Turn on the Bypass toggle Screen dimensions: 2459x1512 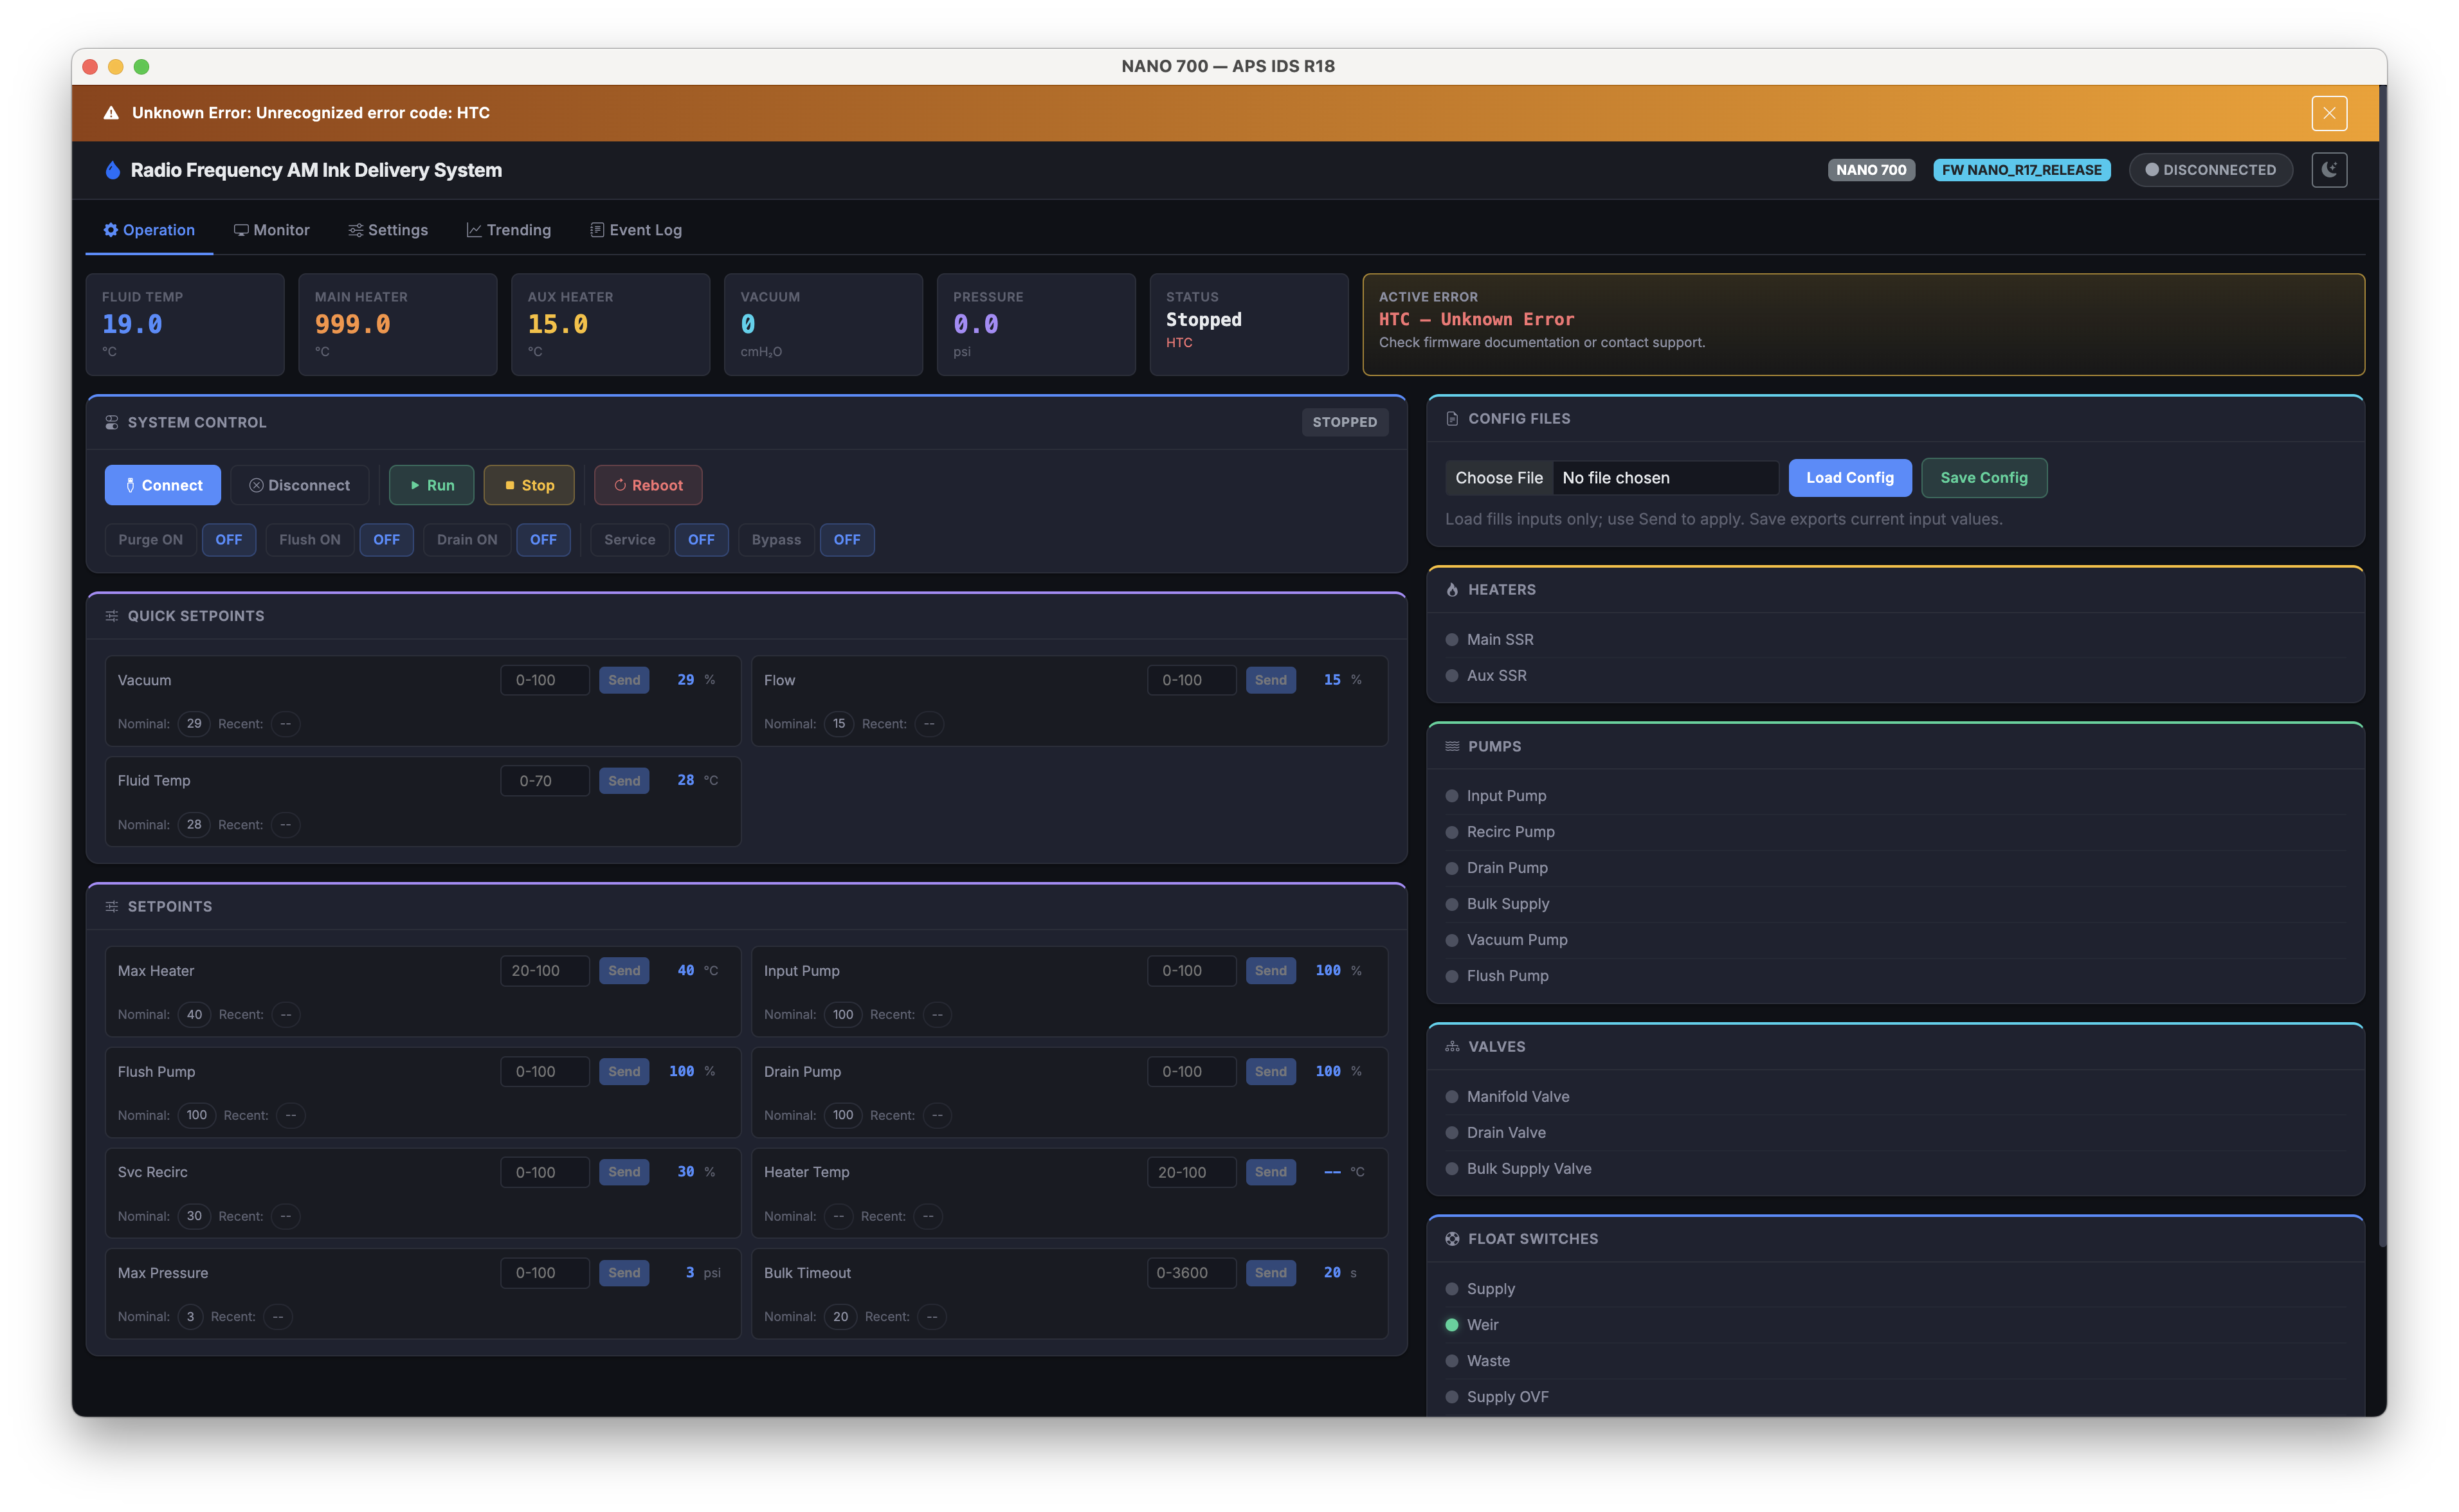pos(776,539)
